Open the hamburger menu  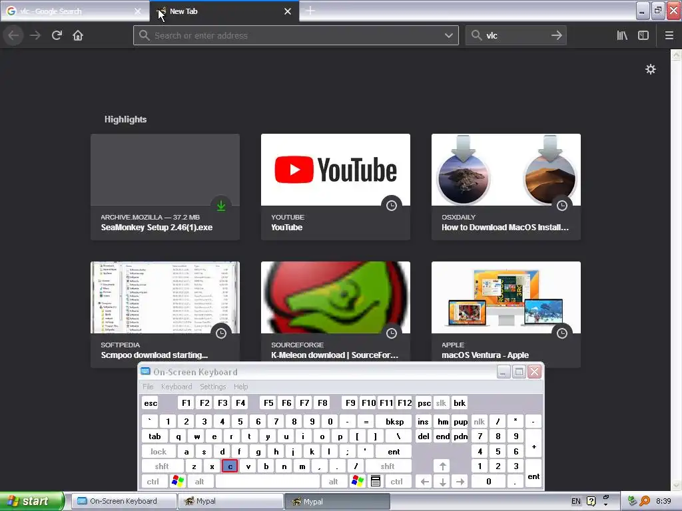click(669, 35)
